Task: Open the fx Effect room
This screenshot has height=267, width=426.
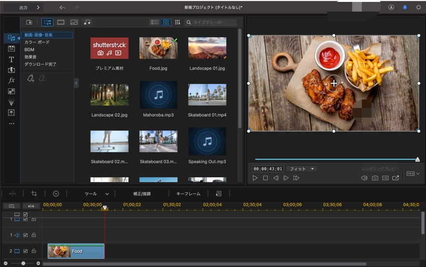Action: pos(12,80)
